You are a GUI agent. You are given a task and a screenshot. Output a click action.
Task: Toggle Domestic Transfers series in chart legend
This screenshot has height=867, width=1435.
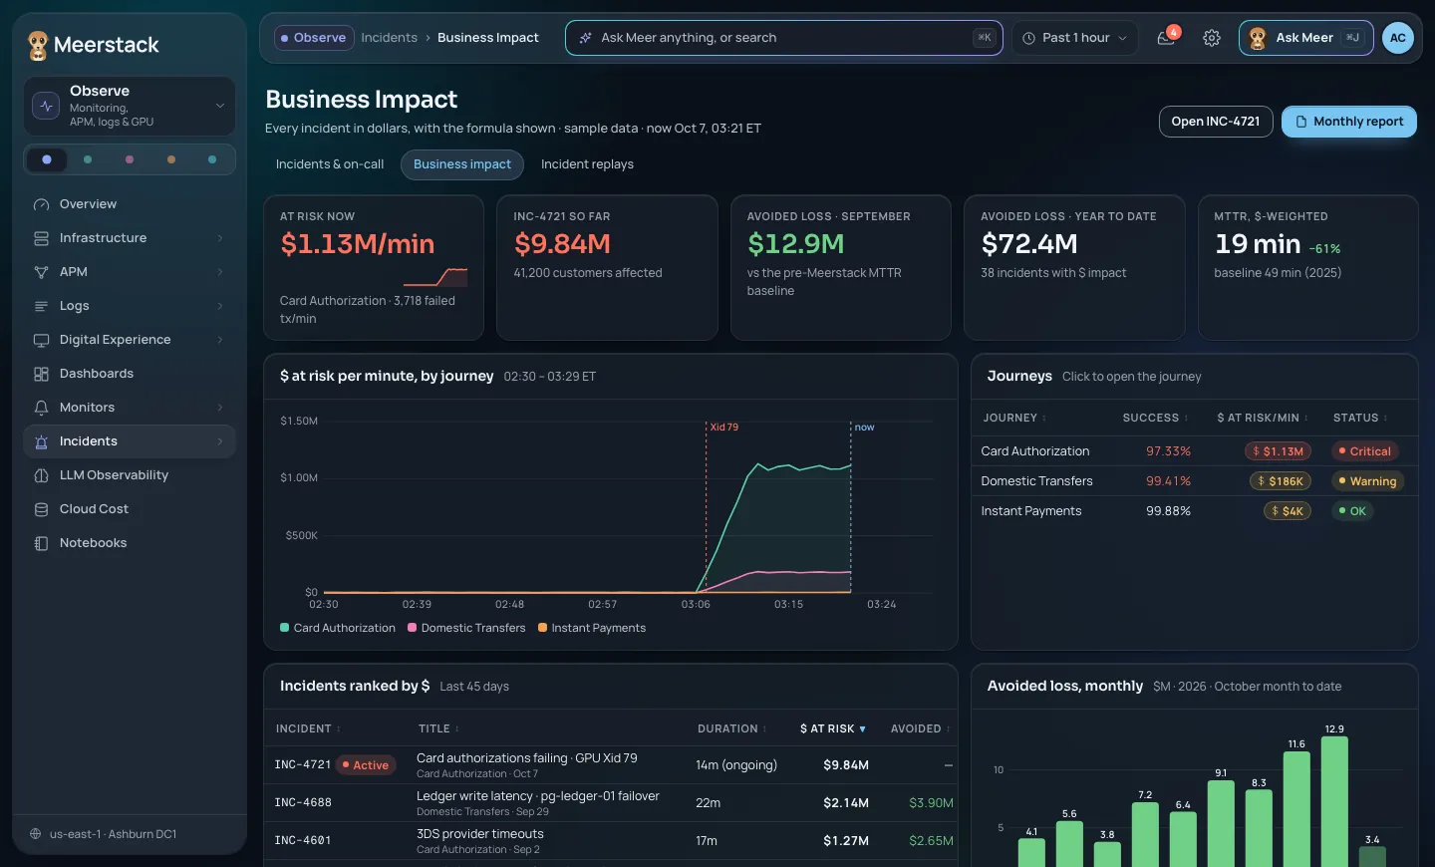[x=466, y=628]
